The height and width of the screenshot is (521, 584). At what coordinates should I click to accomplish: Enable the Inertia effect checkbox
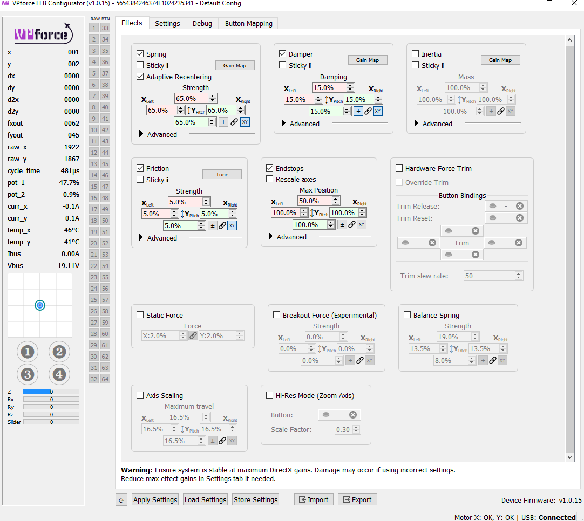click(x=415, y=54)
